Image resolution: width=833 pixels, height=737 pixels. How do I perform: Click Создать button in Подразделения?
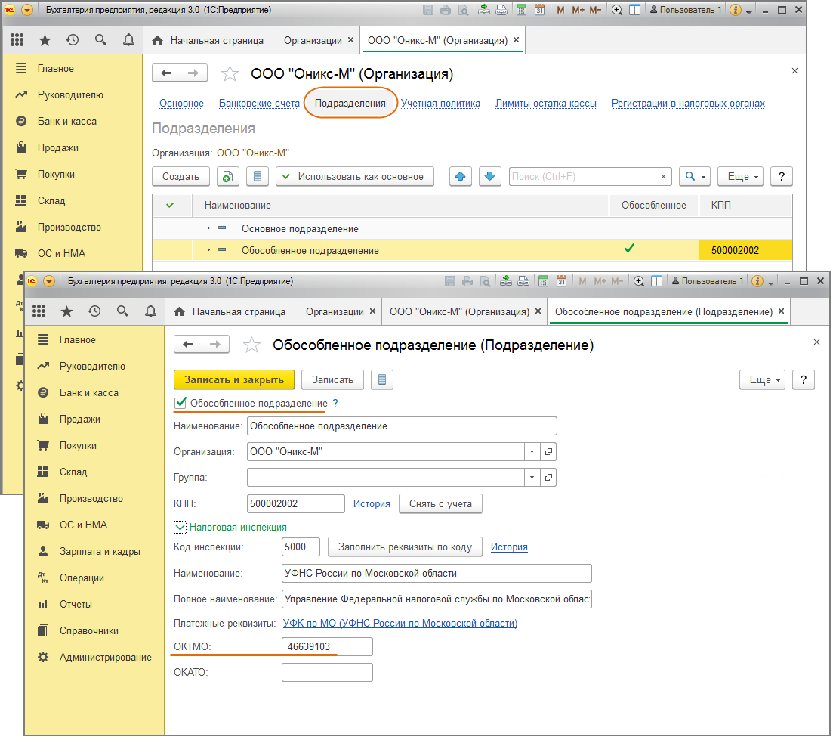click(x=180, y=177)
